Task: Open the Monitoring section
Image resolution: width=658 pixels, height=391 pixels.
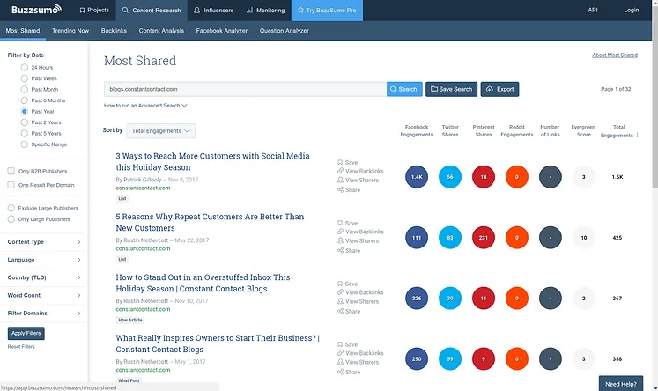Action: pyautogui.click(x=266, y=10)
